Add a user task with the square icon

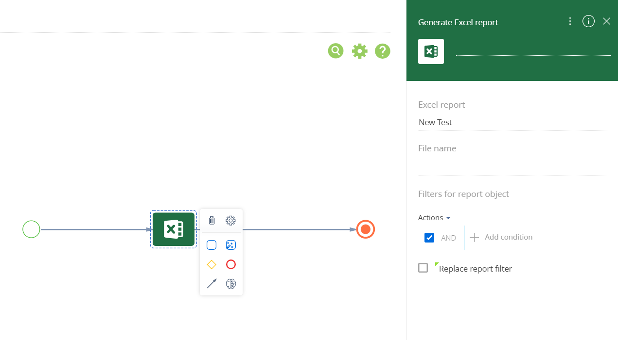coord(212,245)
